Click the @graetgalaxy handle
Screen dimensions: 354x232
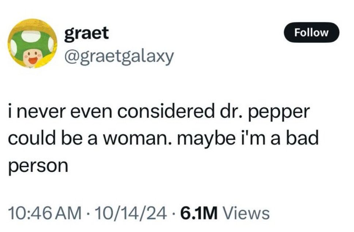(119, 57)
